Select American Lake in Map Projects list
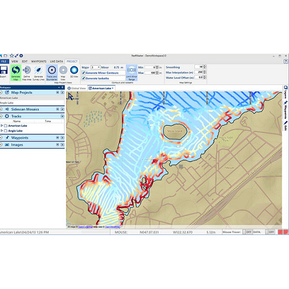The image size is (289, 289). [32, 98]
